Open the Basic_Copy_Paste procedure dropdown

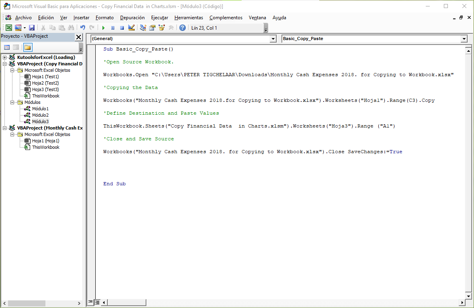pos(464,38)
